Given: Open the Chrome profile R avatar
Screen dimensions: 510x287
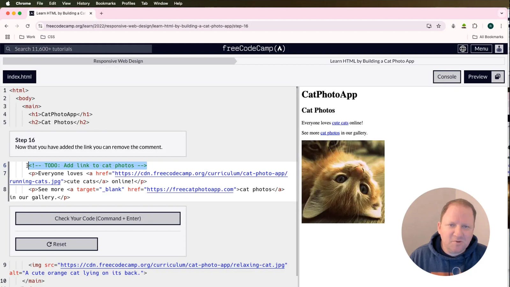Looking at the screenshot, I should coord(491,26).
